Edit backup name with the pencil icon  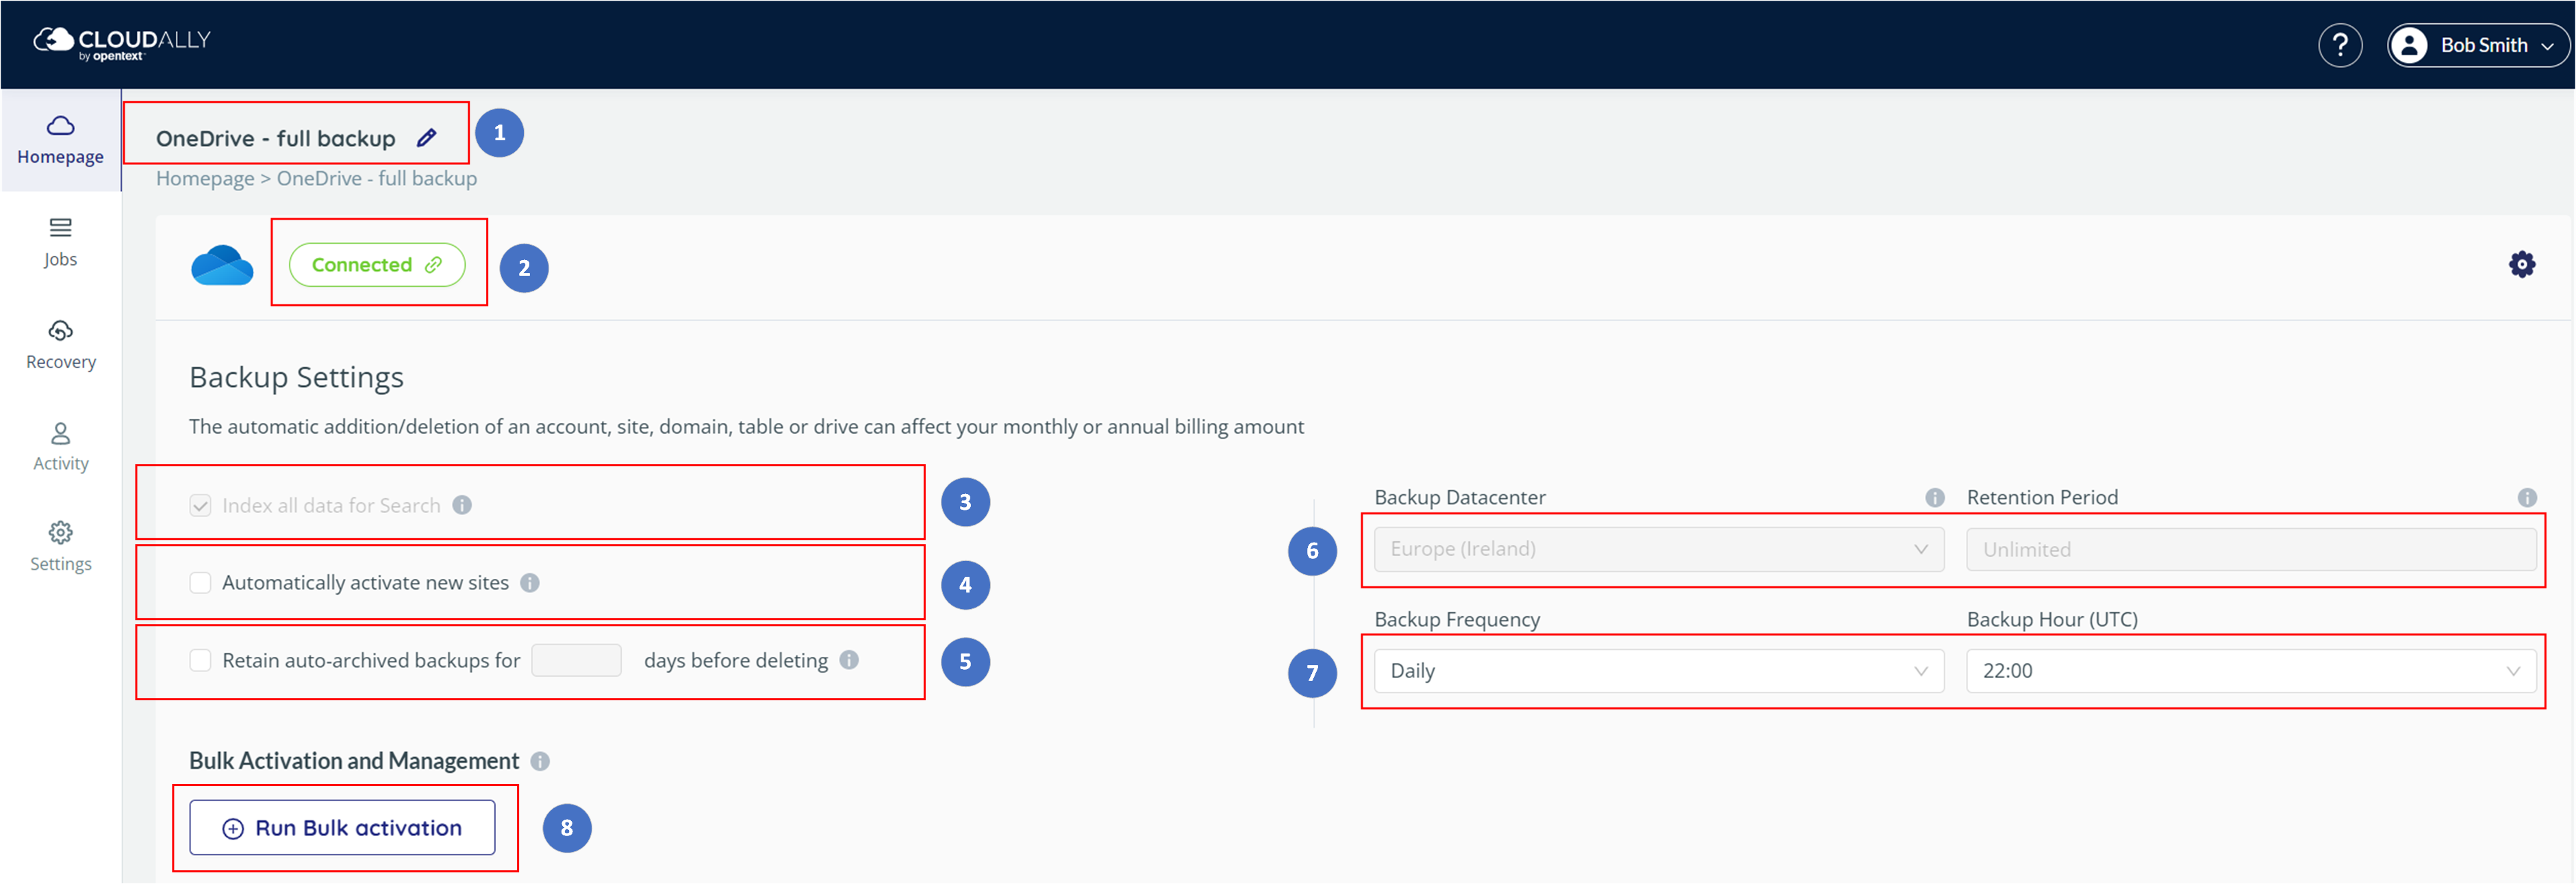(x=426, y=138)
